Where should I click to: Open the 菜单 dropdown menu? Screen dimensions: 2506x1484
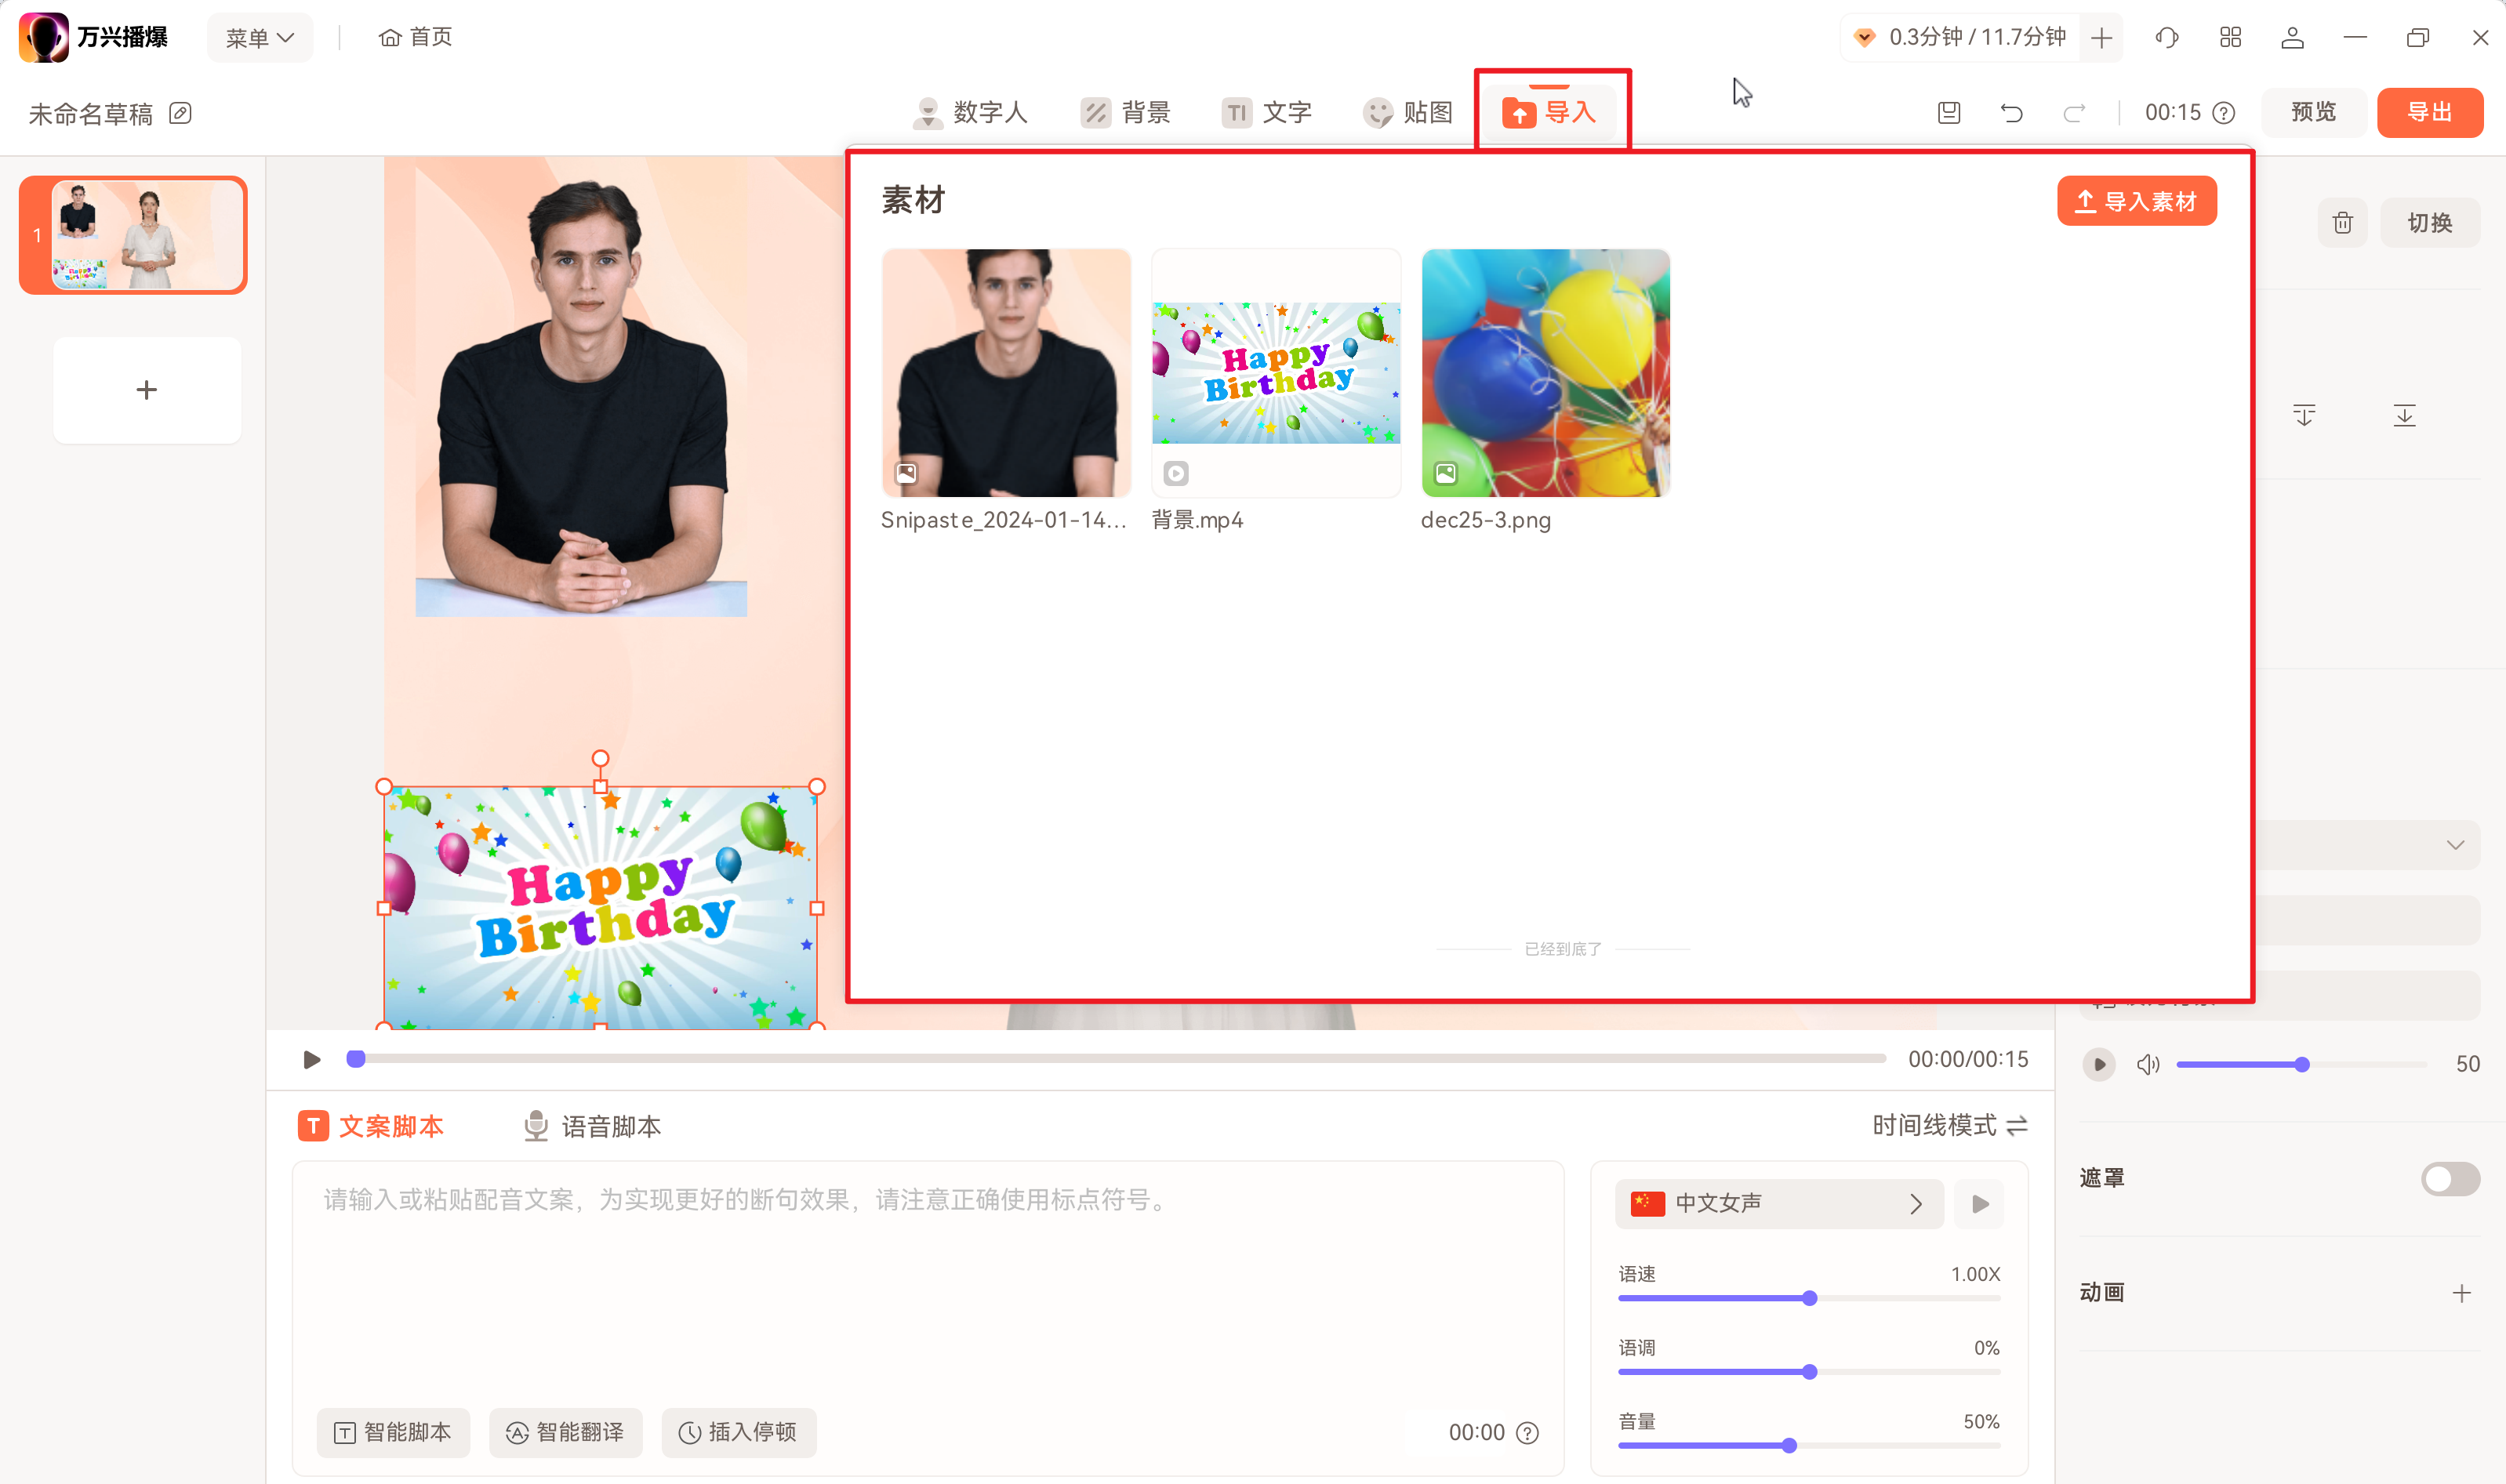[259, 38]
